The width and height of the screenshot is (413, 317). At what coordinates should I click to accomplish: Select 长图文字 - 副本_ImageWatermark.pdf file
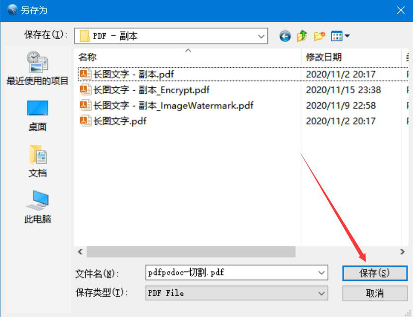[166, 106]
